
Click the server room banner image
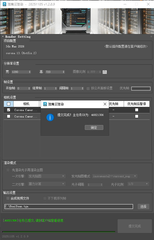click(77, 21)
